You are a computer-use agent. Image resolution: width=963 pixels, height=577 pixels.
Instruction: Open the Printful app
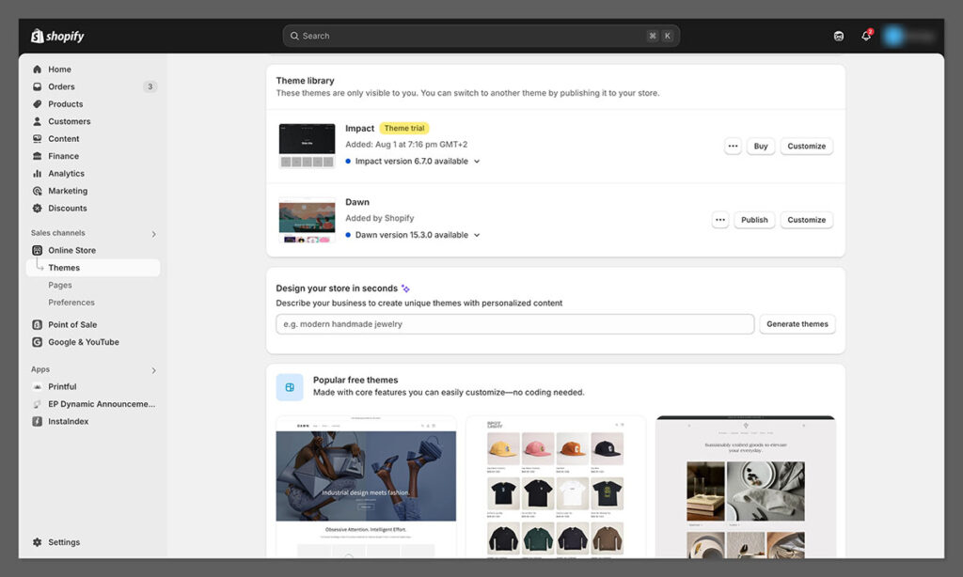click(x=62, y=386)
